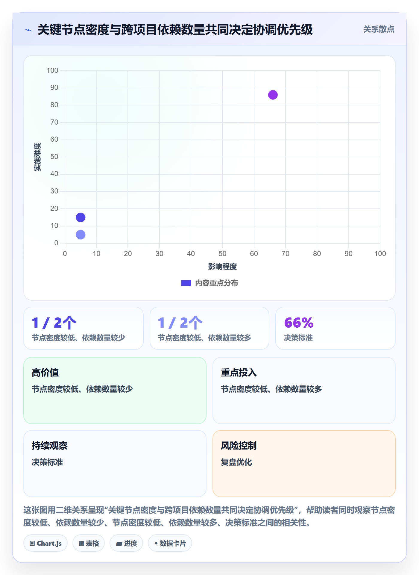Click the "决策标准" label under 66%
Screen dimensions: 419x575
point(298,338)
